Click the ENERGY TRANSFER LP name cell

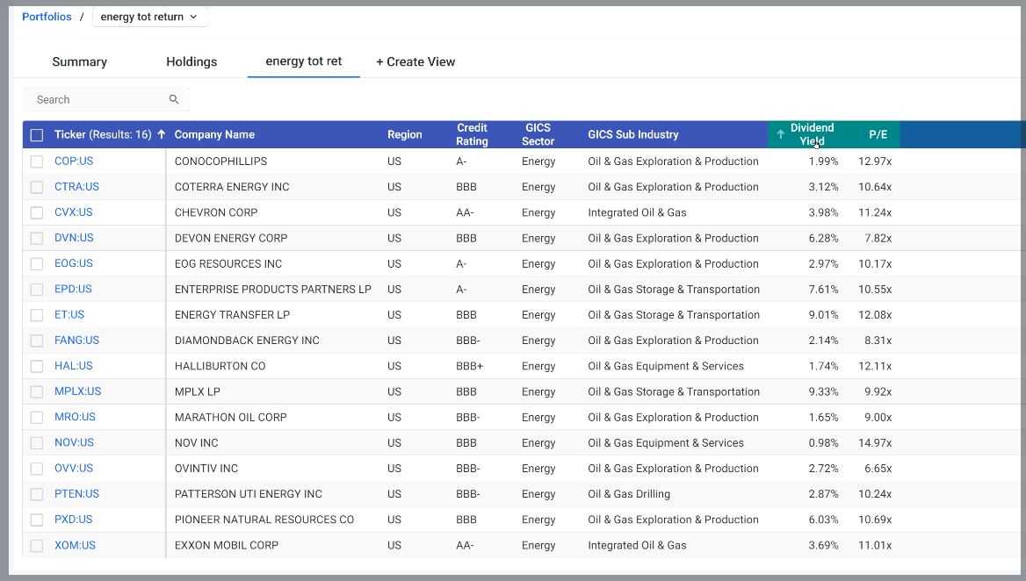coord(232,314)
